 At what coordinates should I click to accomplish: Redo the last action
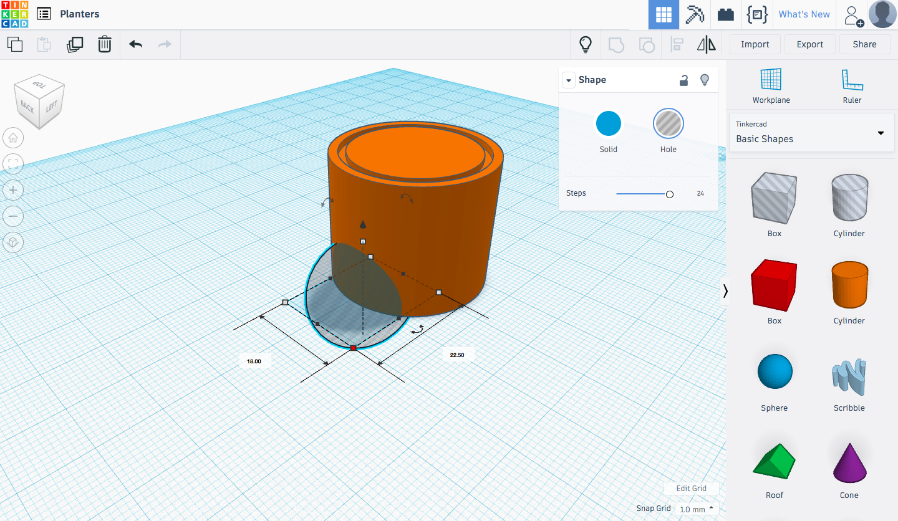coord(165,44)
